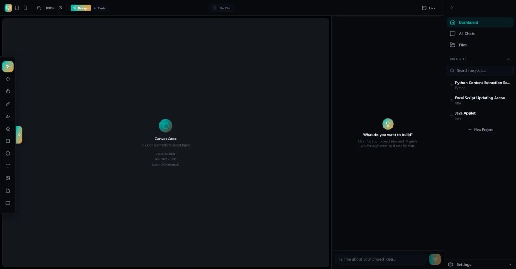This screenshot has height=269, width=516.
Task: Select the brush highlighter tool
Action: (8, 116)
